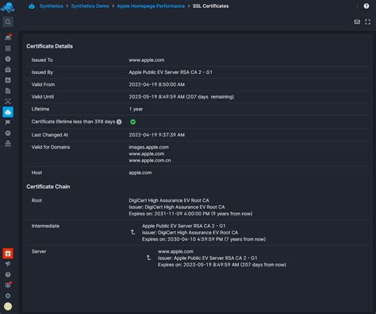This screenshot has height=314, width=376.
Task: Click root certificate DigiCert High Assurance EV Root CA
Action: pyautogui.click(x=169, y=200)
